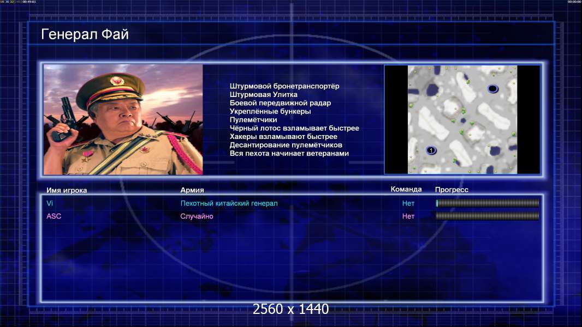Click ASC's loading progress bar
The width and height of the screenshot is (582, 327).
click(x=488, y=216)
